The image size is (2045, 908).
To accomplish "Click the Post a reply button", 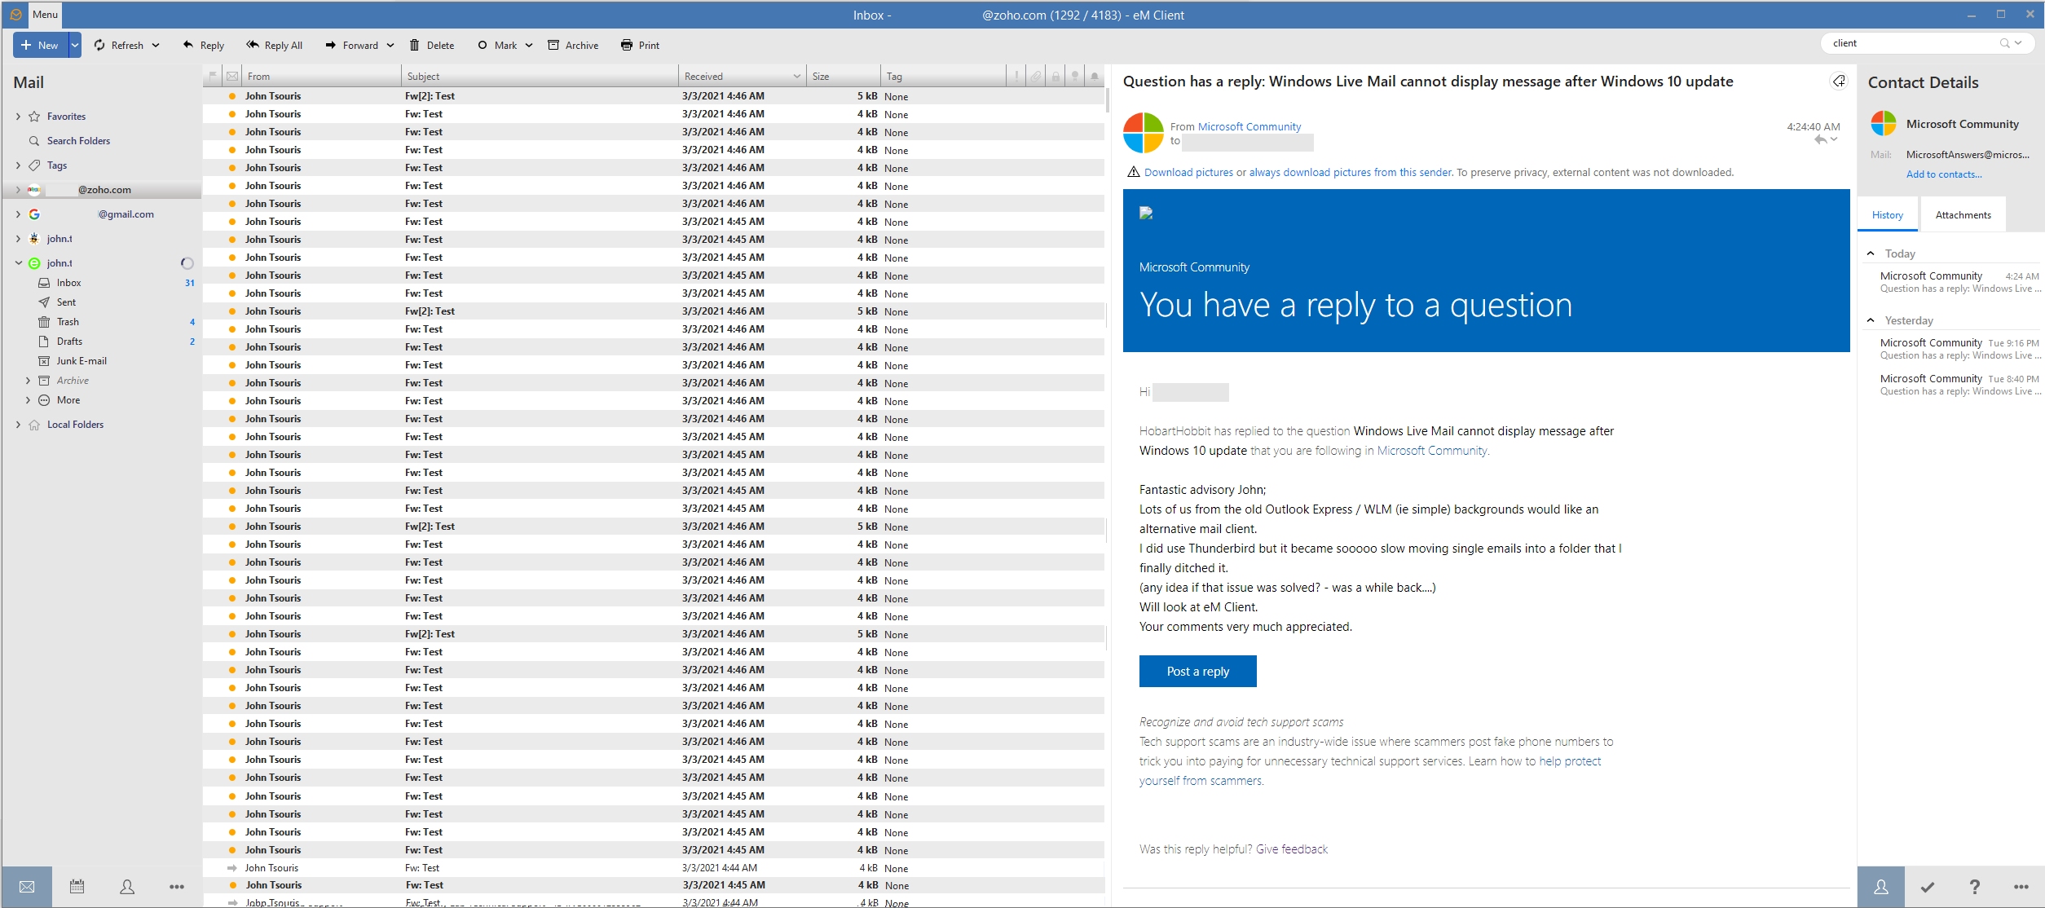I will (x=1197, y=672).
